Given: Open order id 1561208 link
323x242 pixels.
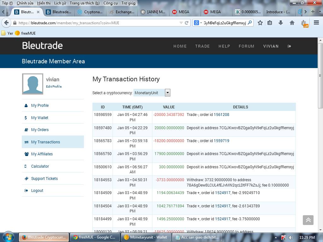Looking at the screenshot, I should (221, 115).
